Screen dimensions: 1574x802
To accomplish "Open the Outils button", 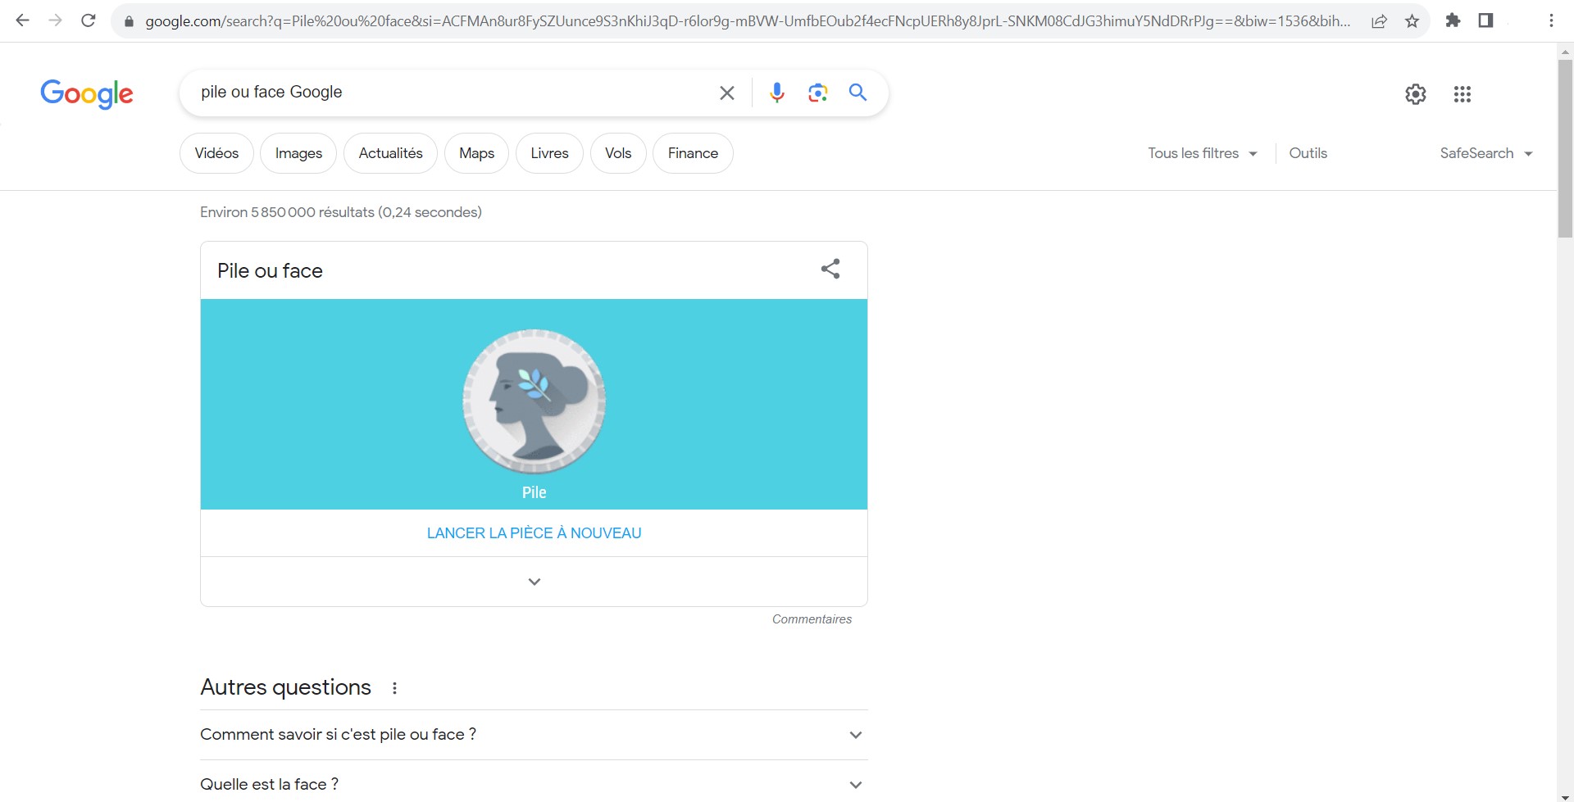I will click(1308, 153).
